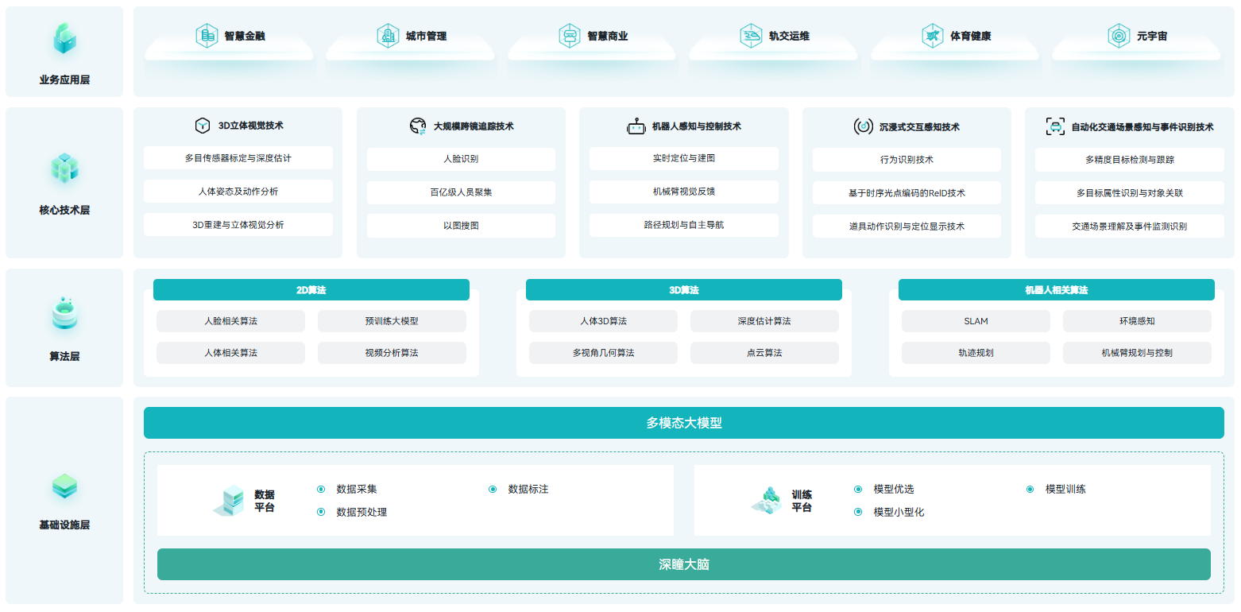Click the 深瞳大脑 green bar
The width and height of the screenshot is (1241, 612).
point(683,564)
